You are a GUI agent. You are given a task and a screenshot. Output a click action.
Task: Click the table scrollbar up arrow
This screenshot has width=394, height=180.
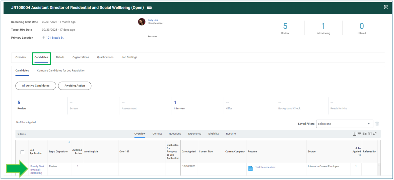coord(379,165)
